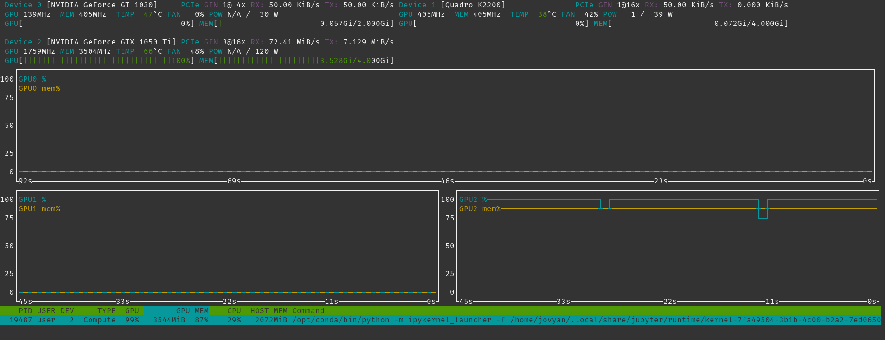Click the PID column header
The height and width of the screenshot is (340, 885).
coord(26,311)
